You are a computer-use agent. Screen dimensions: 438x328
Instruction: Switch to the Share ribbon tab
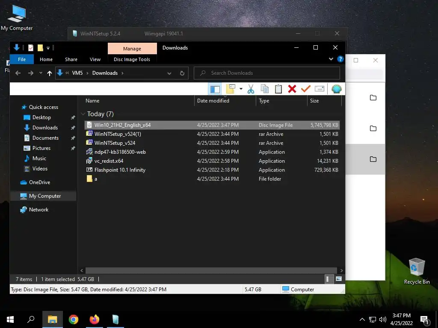click(71, 59)
